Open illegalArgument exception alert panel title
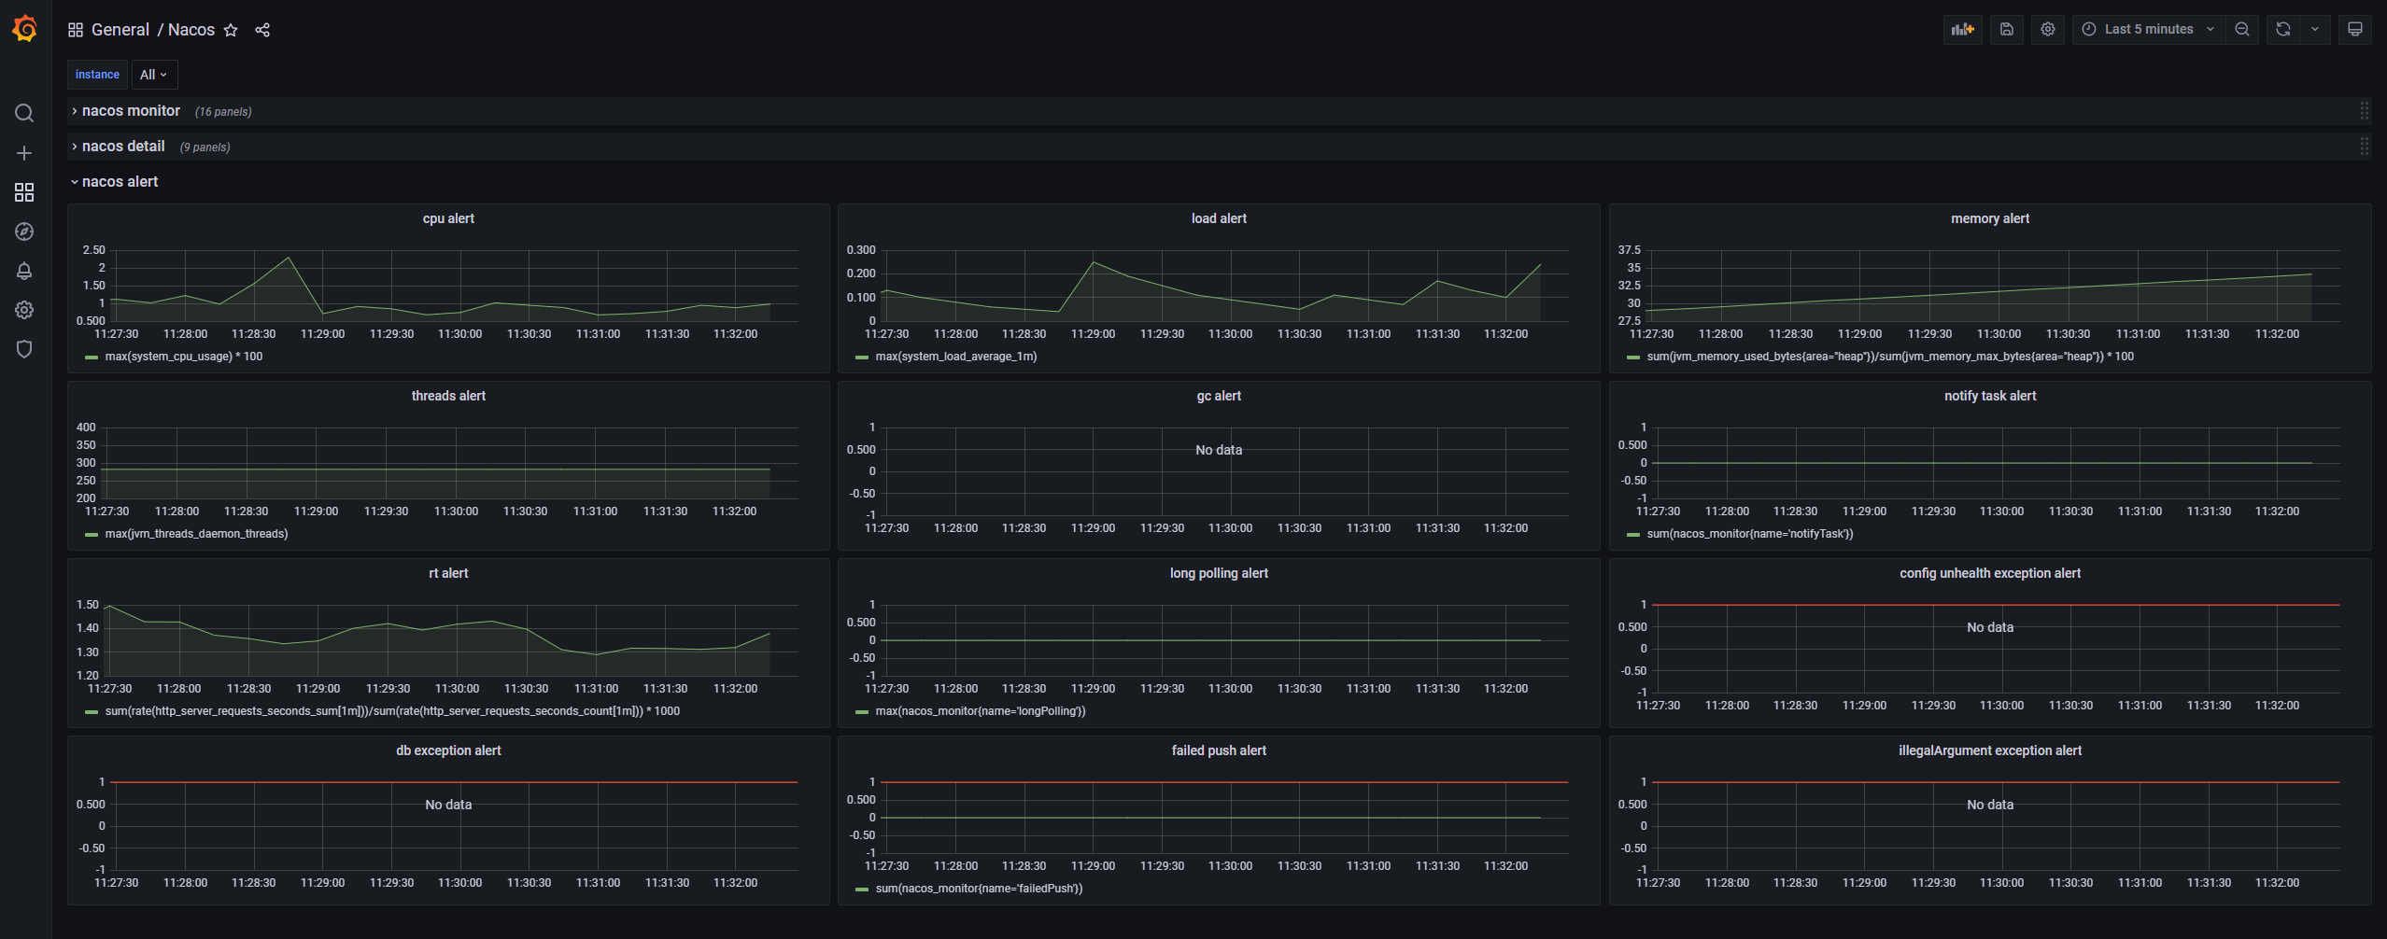This screenshot has height=939, width=2387. 1990,750
